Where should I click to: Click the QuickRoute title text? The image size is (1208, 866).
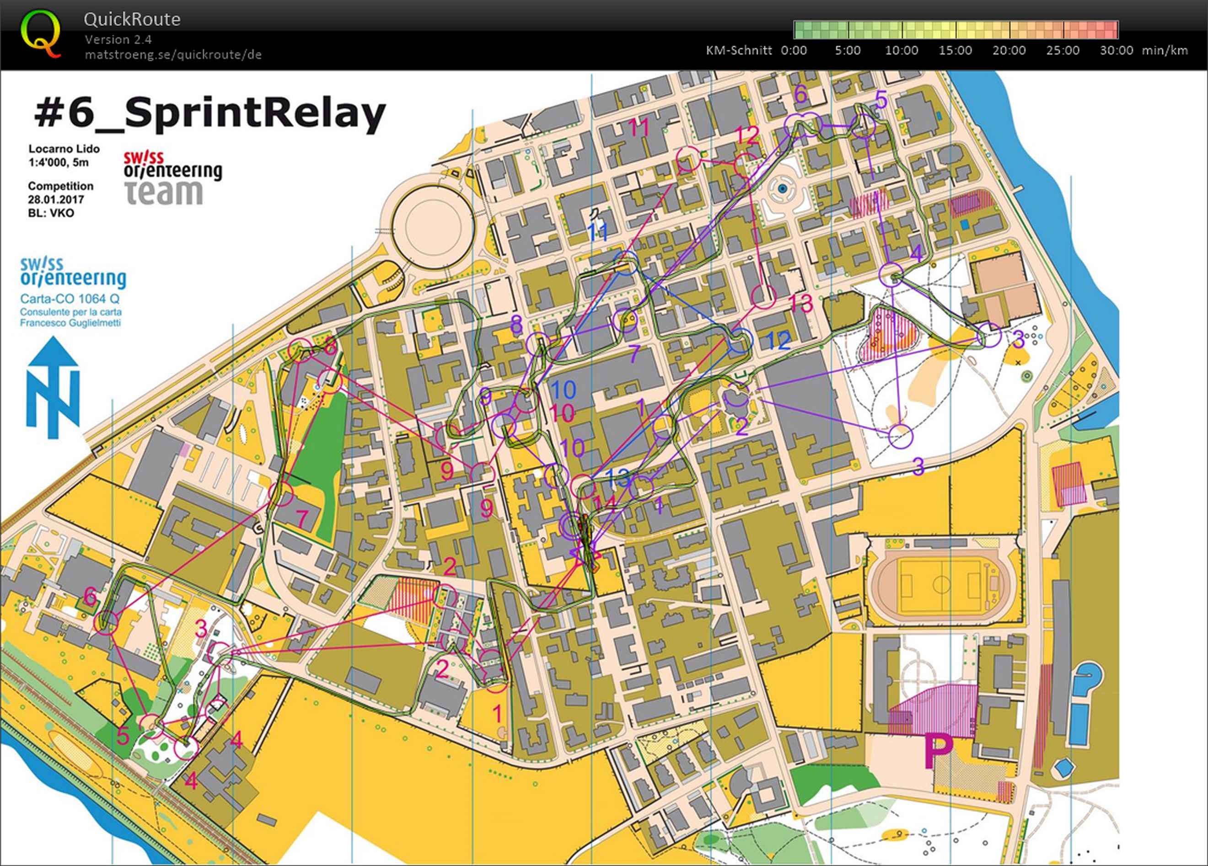coord(132,19)
